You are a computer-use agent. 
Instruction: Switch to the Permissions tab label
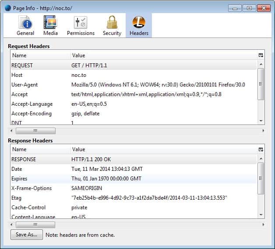pos(81,33)
